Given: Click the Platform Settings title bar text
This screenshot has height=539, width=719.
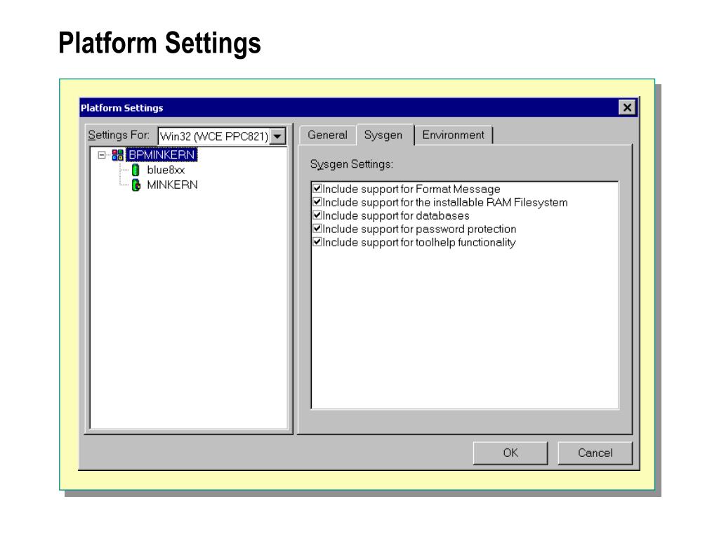Looking at the screenshot, I should click(x=122, y=108).
